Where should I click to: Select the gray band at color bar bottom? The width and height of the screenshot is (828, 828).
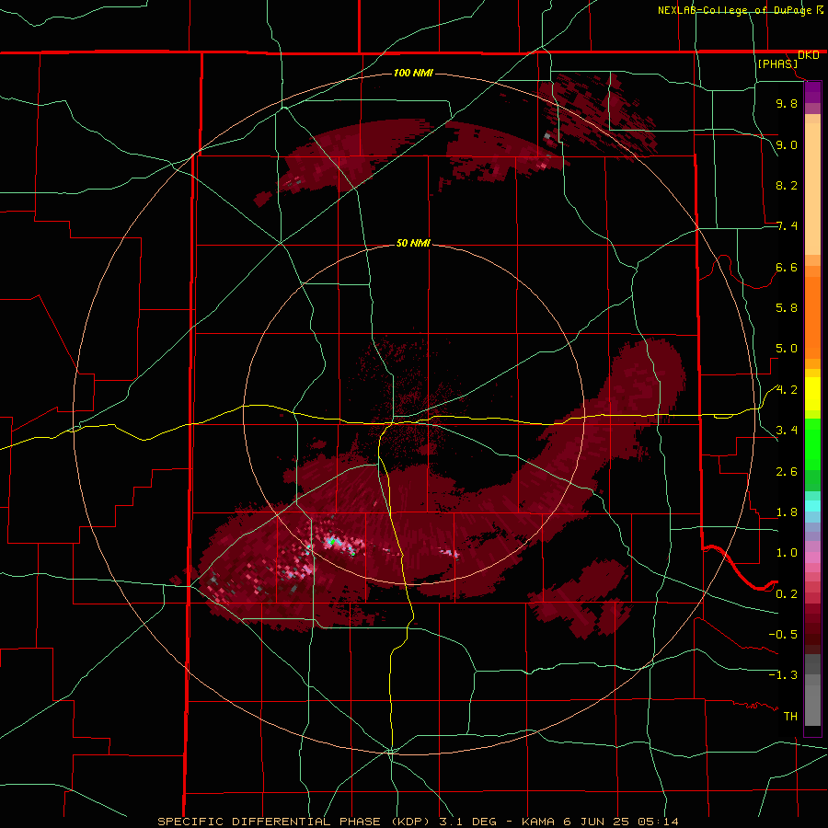pos(812,700)
